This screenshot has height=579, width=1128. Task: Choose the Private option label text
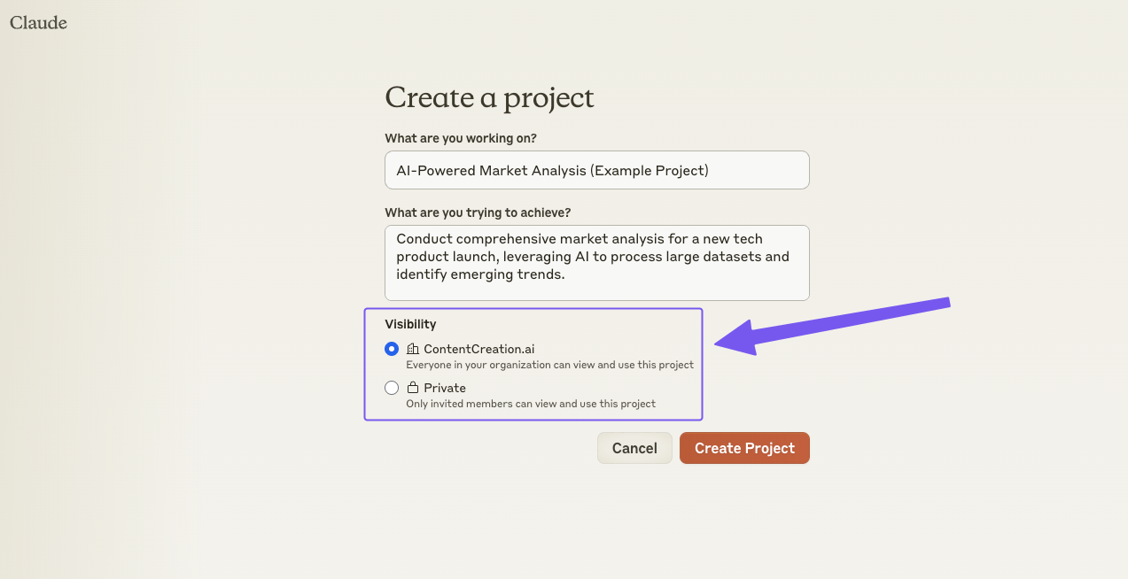click(x=445, y=388)
